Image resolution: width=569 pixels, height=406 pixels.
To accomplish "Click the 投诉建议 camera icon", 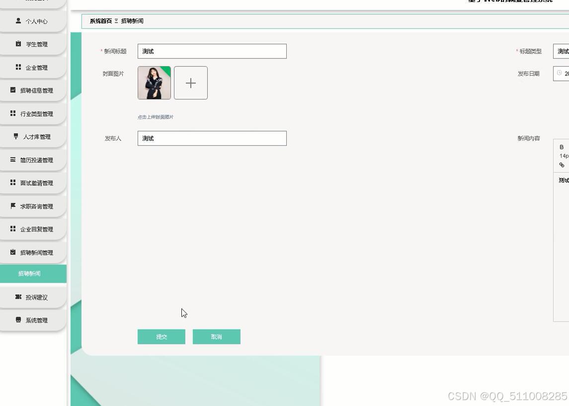I will (x=18, y=297).
